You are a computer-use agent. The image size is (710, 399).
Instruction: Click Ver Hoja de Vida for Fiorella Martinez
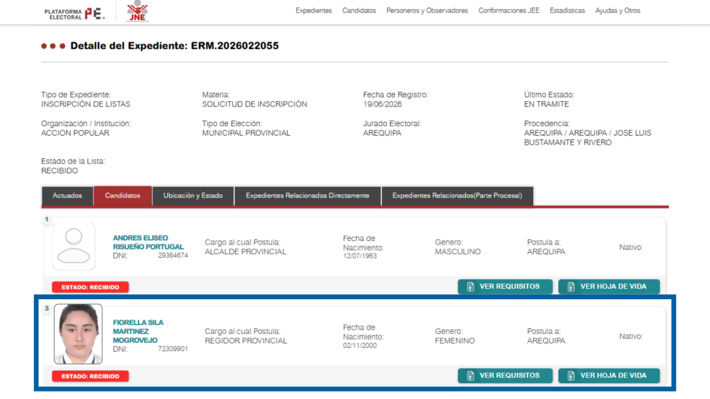[x=609, y=375]
